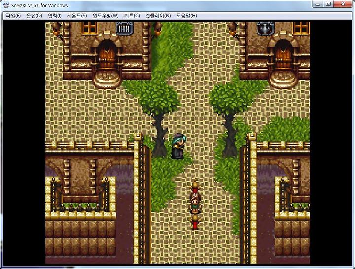The width and height of the screenshot is (355, 269).
Task: Open the 옵션(O) menu
Action: pos(34,16)
